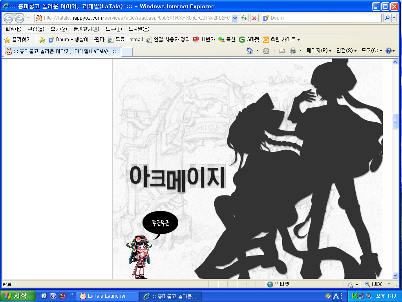The height and width of the screenshot is (302, 402).
Task: Switch to the Internet Explorer taskbar button
Action: click(170, 296)
